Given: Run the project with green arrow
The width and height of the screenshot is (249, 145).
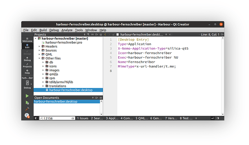Looking at the screenshot, I should (x=27, y=96).
